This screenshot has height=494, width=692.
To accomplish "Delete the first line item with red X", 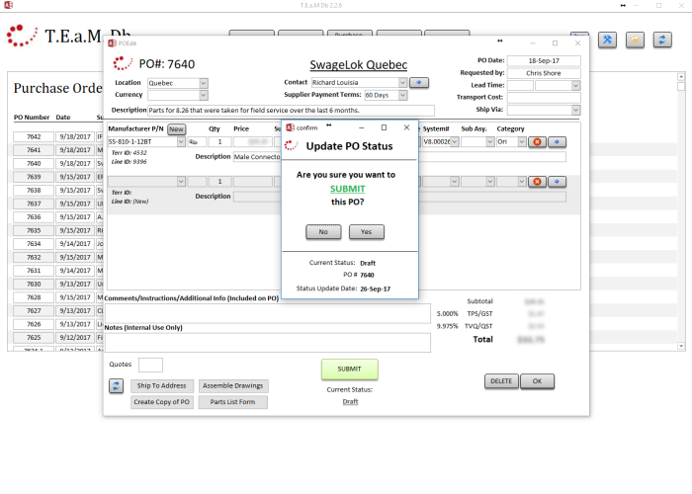I will point(537,142).
